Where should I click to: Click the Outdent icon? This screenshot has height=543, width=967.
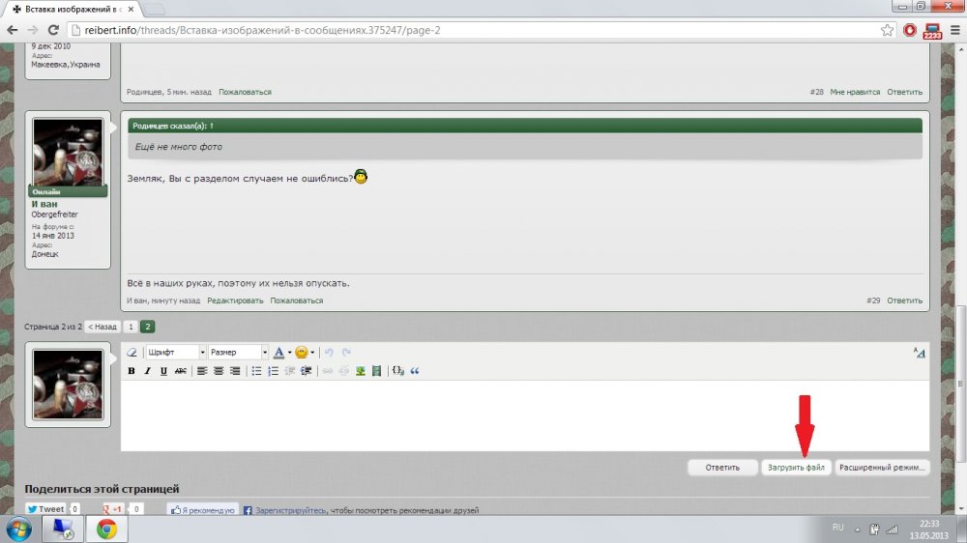tap(289, 370)
